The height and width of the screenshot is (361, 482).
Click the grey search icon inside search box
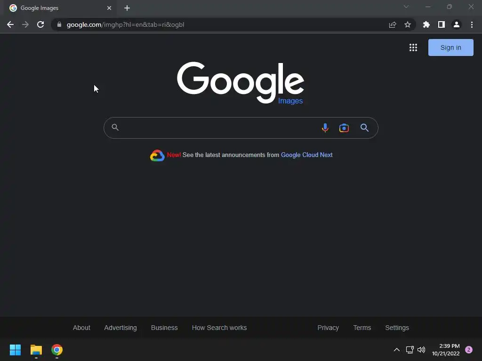tap(115, 127)
